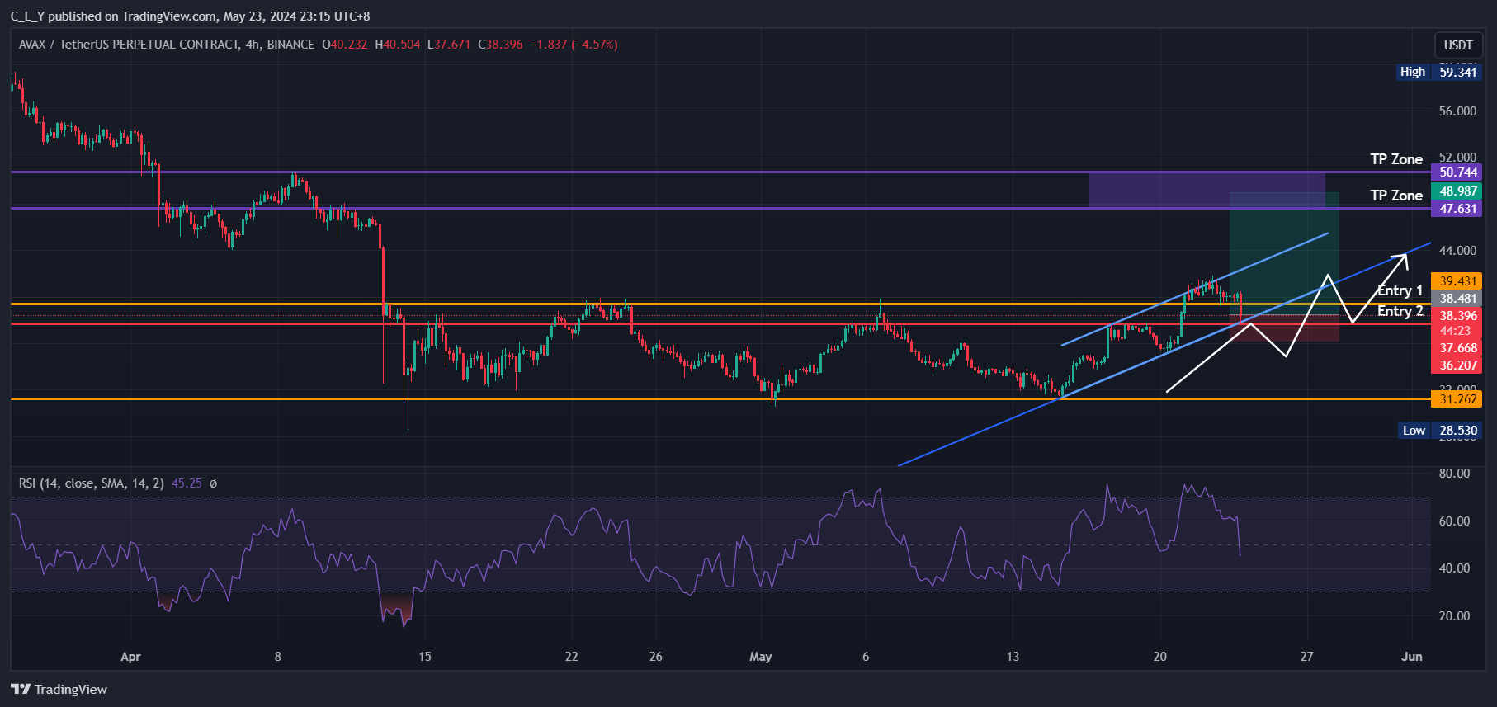Click the Entry 1 text annotation

[x=1400, y=290]
